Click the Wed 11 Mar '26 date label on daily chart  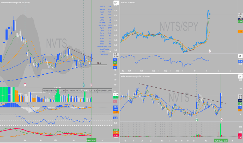click(x=92, y=140)
